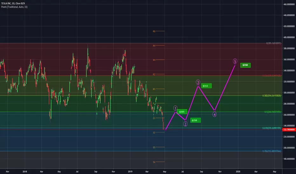Click the 2019 label on the time axis
296x174 pixels.
(x=130, y=171)
